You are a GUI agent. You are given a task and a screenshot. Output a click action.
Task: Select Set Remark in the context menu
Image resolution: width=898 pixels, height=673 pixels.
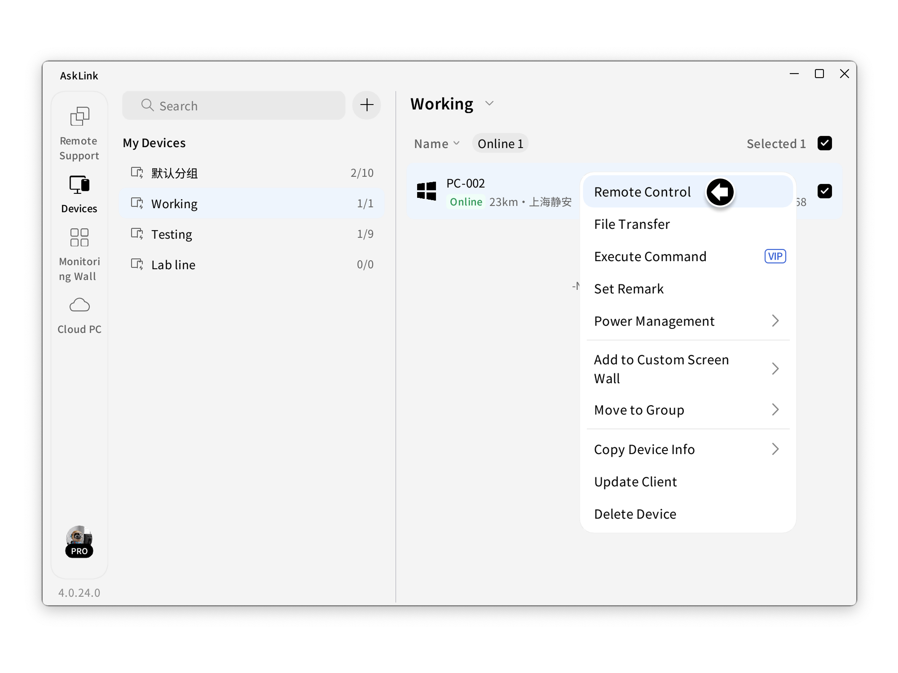(629, 289)
